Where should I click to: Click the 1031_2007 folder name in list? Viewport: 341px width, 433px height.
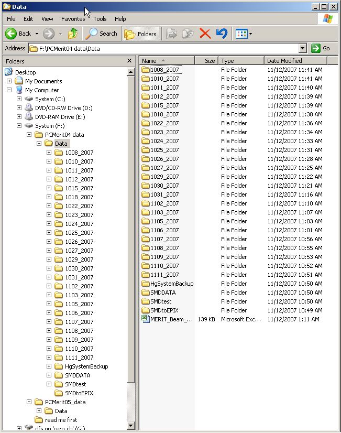[x=164, y=194]
